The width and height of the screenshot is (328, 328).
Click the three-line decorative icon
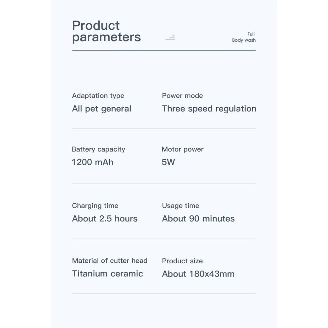[170, 37]
